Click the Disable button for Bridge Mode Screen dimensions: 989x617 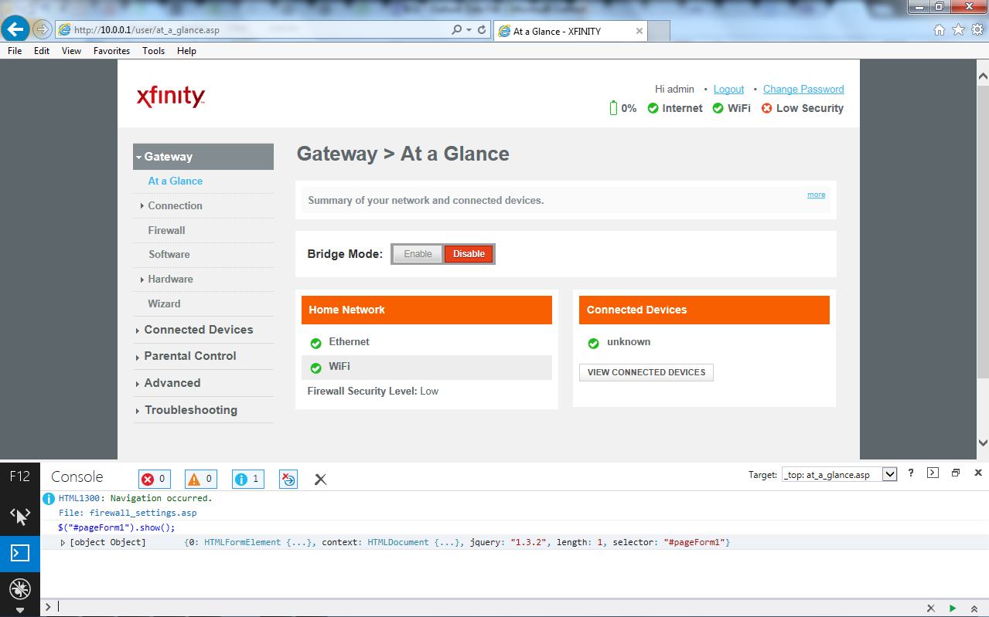468,253
